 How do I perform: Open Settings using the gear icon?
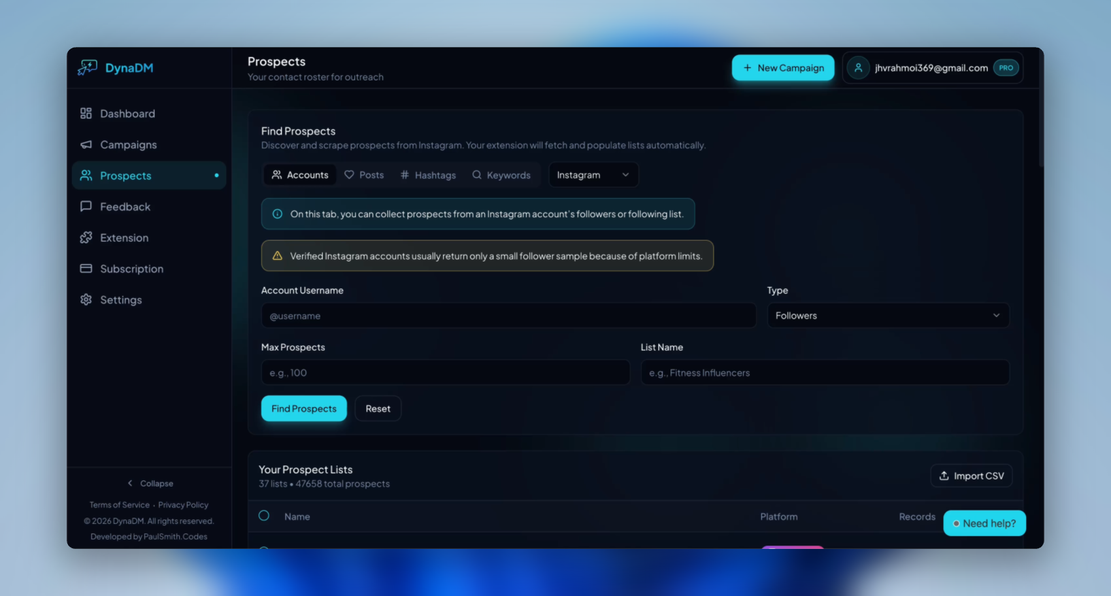coord(86,299)
